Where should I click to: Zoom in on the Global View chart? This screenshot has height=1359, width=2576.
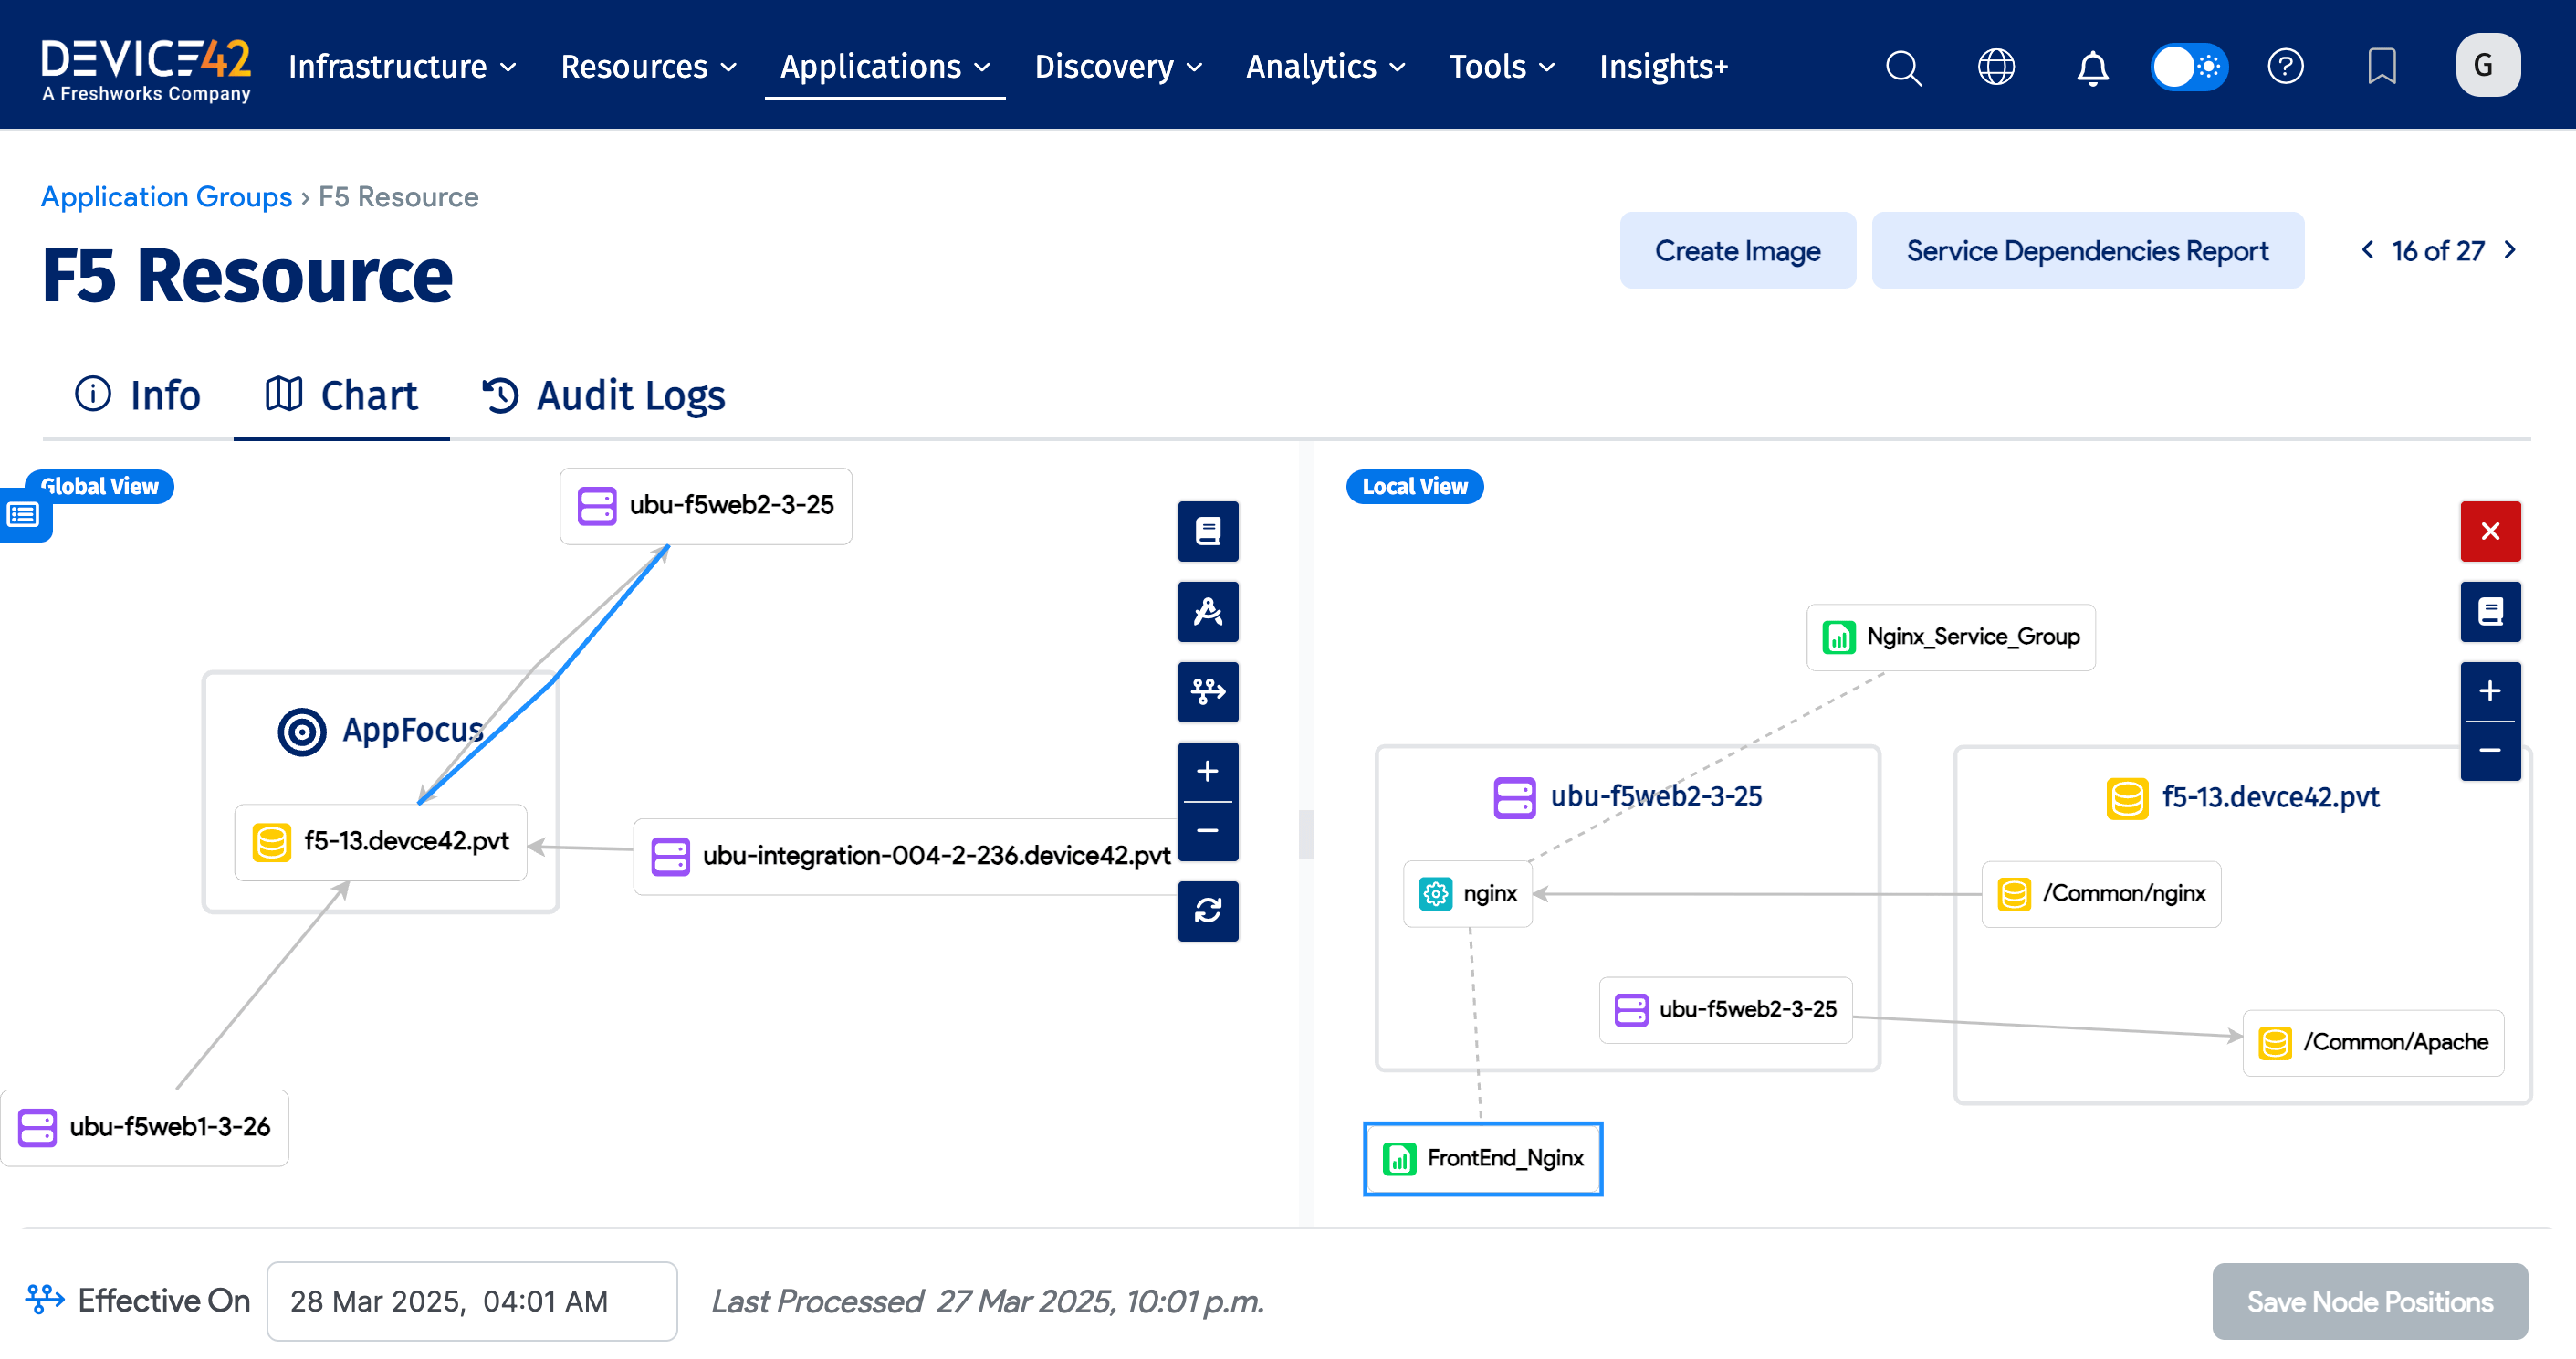pos(1208,771)
